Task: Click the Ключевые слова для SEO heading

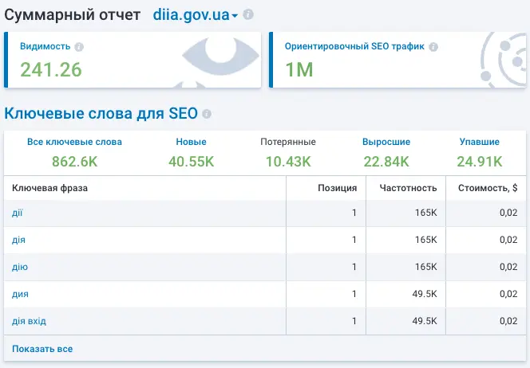Action: pos(101,114)
